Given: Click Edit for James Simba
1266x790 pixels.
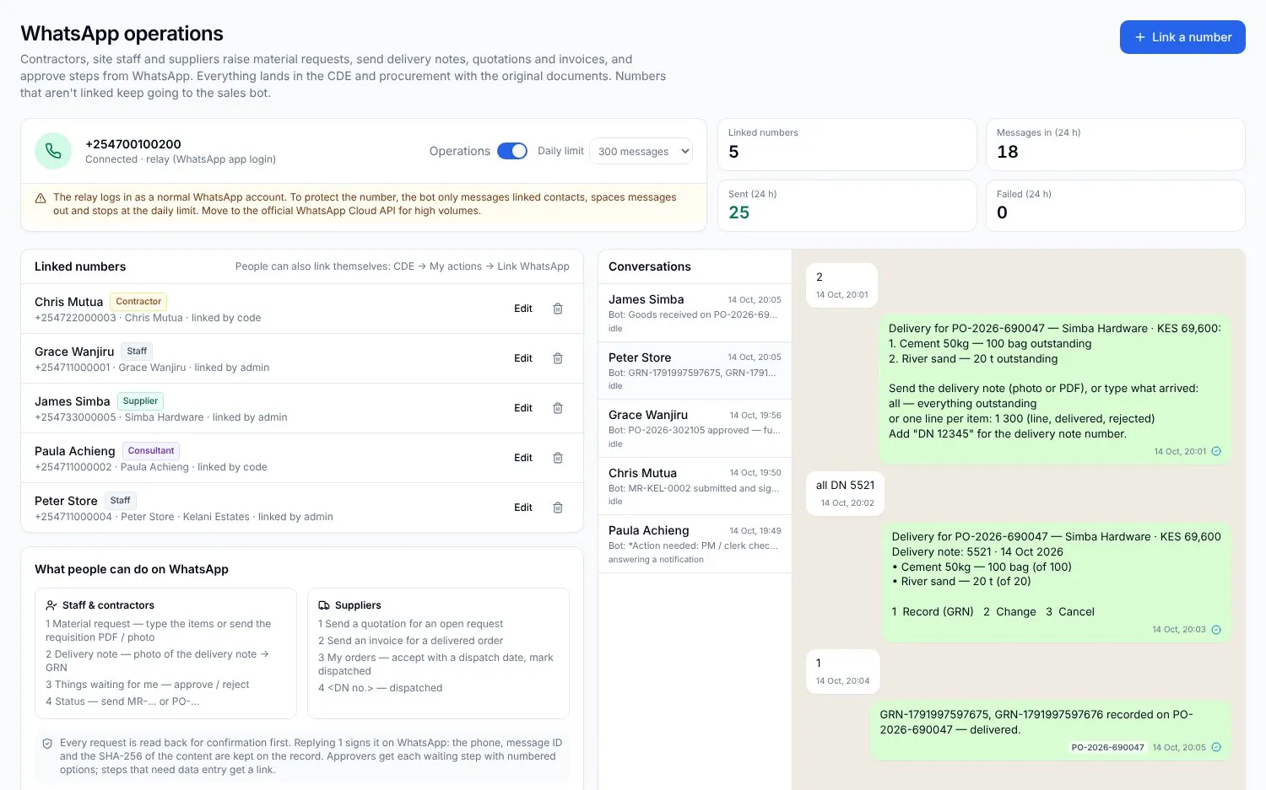Looking at the screenshot, I should [523, 408].
